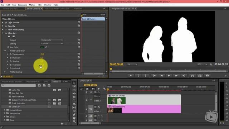This screenshot has height=129, width=229.
Task: Select the Dark GS clip on Video 2
Action: pos(144,100)
